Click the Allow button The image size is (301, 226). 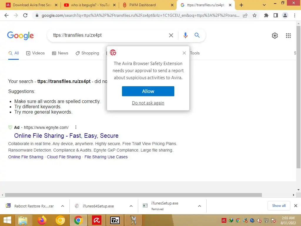coord(148,91)
